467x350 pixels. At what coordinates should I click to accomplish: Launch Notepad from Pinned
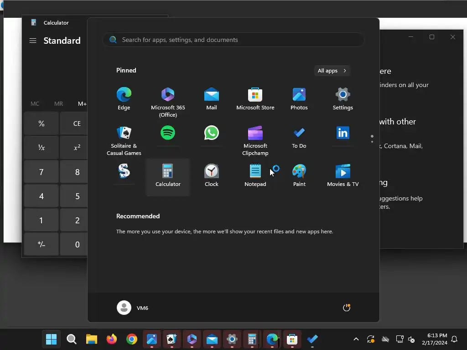[x=255, y=175]
